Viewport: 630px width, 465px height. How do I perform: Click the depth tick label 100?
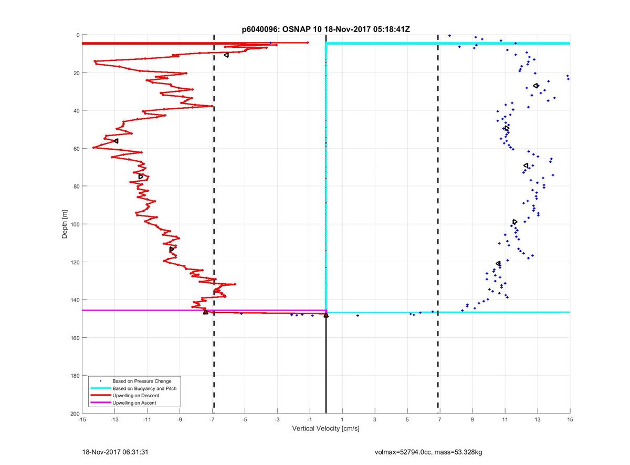[x=75, y=224]
